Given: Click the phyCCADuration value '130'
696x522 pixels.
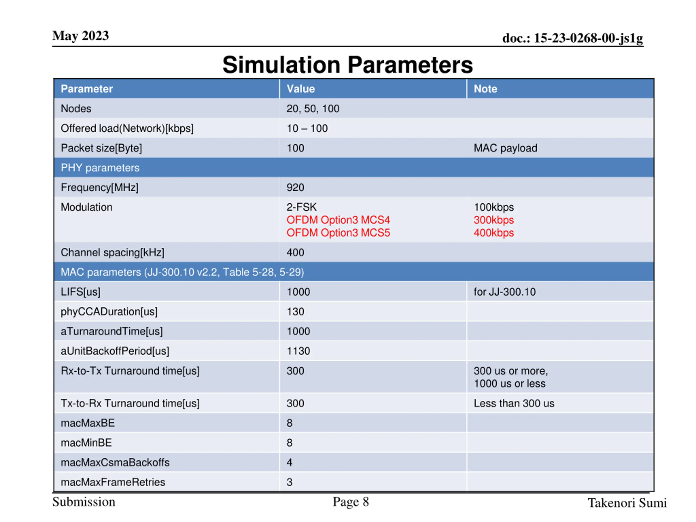Looking at the screenshot, I should tap(296, 312).
